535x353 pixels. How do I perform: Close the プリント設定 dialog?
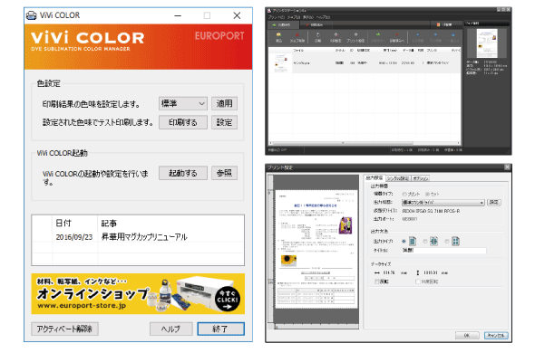tap(507, 167)
